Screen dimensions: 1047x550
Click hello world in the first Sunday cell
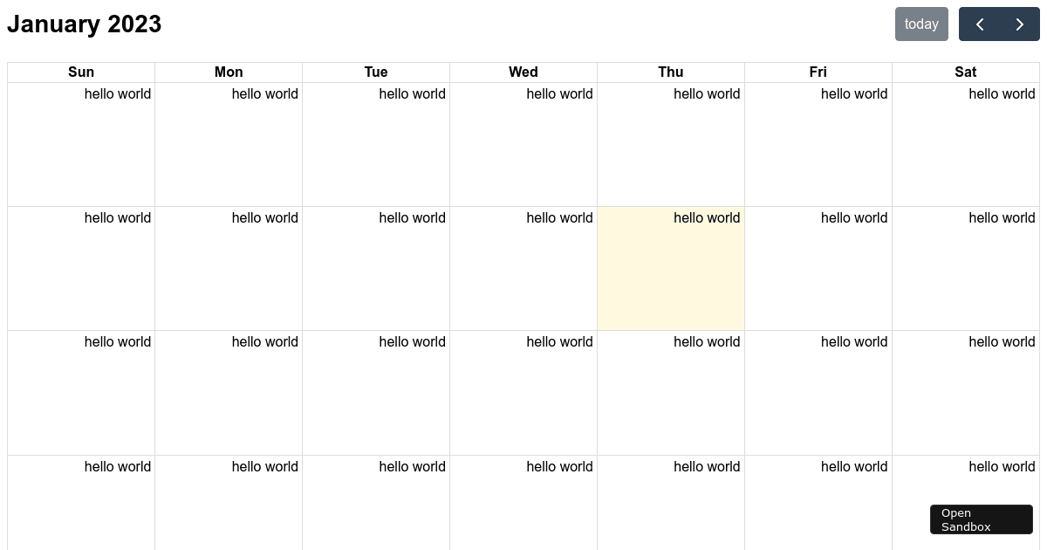tap(117, 93)
